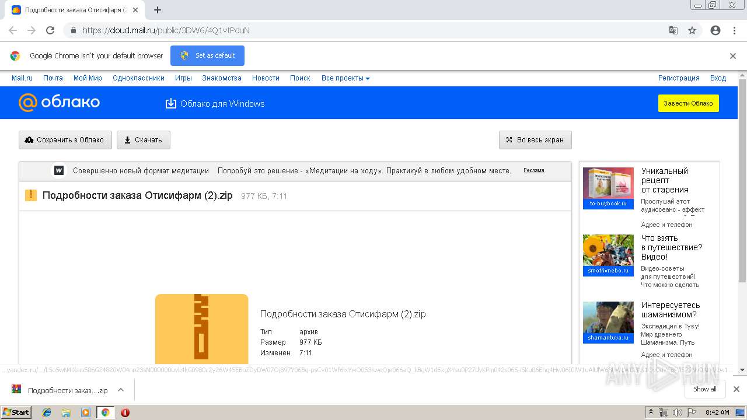
Task: Click the Chrome taskbar icon
Action: point(106,412)
